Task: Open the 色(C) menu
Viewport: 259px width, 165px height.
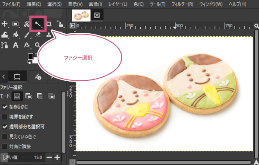Action: coord(139,4)
